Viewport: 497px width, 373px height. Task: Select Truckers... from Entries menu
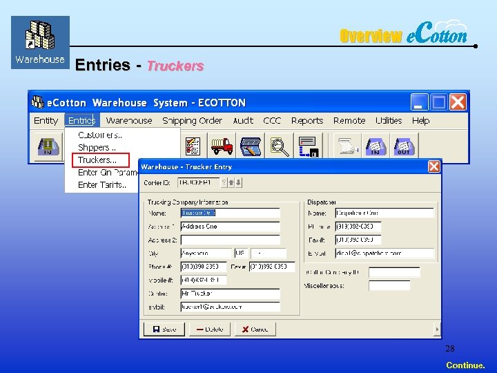coord(101,160)
